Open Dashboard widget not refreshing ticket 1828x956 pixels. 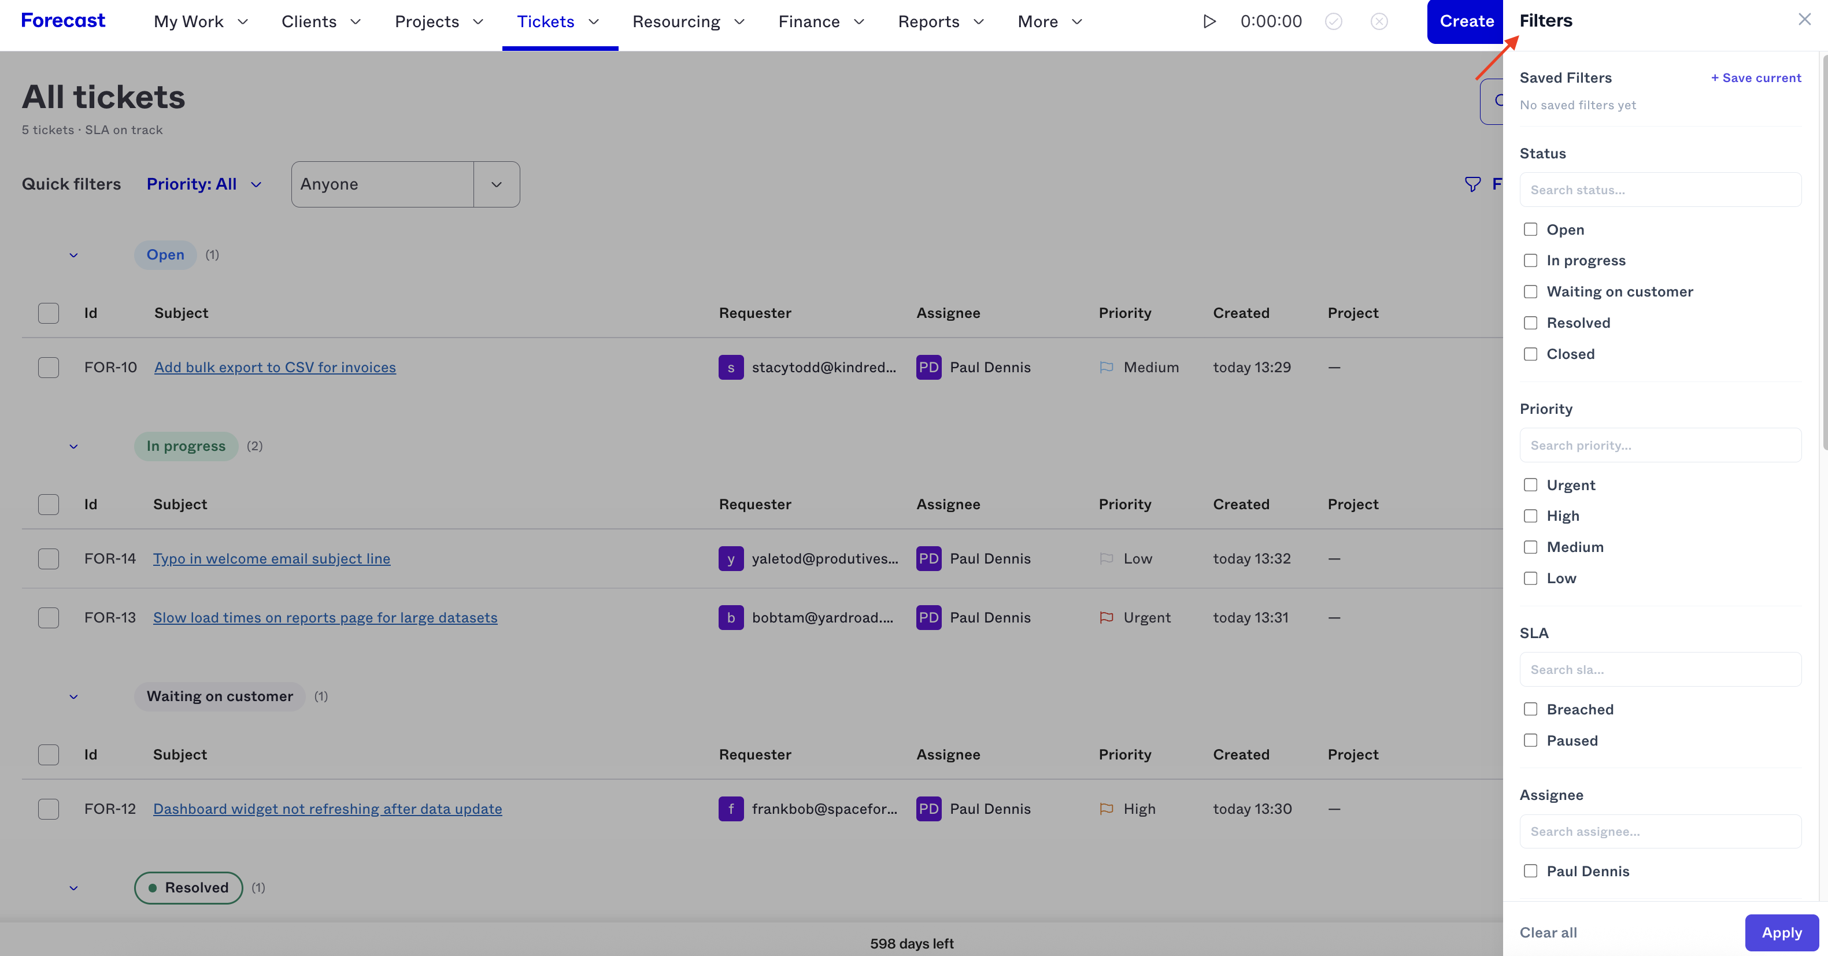tap(327, 809)
